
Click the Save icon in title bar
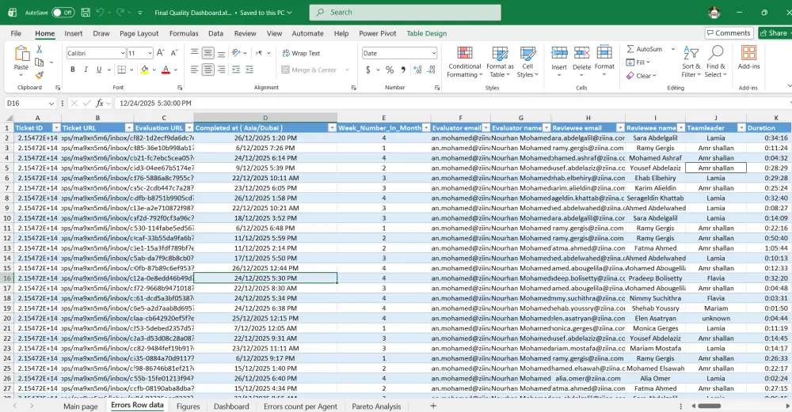click(86, 13)
